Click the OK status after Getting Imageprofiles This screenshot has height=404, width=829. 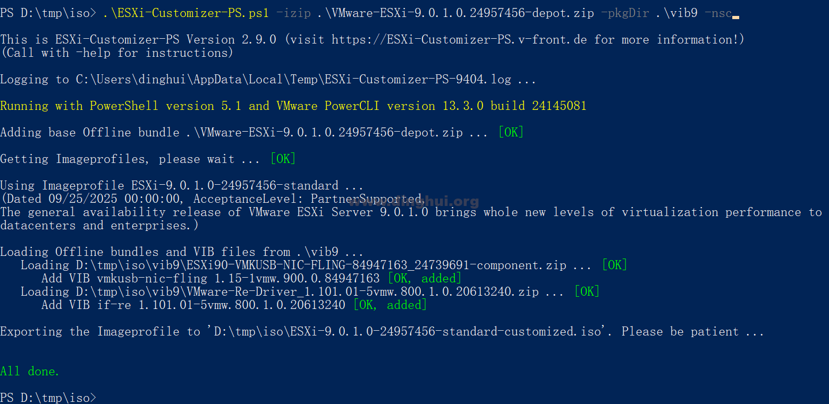point(283,159)
